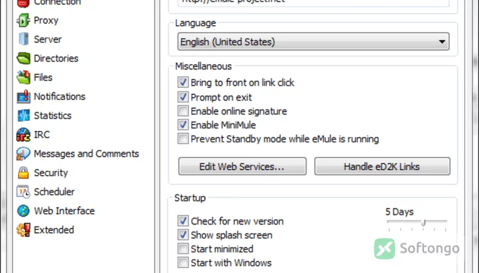The height and width of the screenshot is (273, 479).
Task: Open the Notifications settings page
Action: pyautogui.click(x=59, y=96)
